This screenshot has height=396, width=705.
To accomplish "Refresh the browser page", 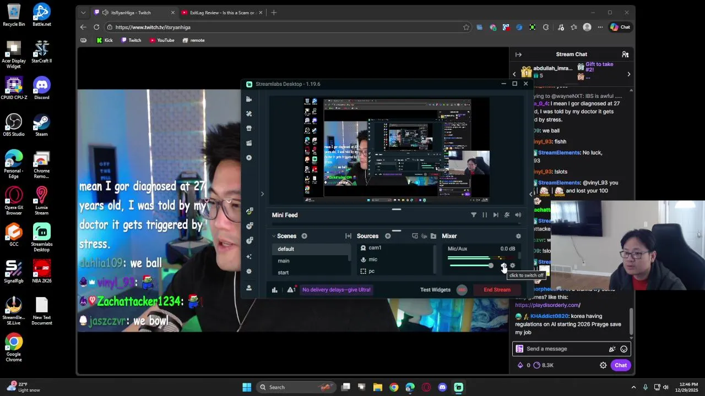I will 96,27.
